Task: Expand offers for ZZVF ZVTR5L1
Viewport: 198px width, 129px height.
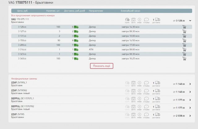Action: [190, 84]
